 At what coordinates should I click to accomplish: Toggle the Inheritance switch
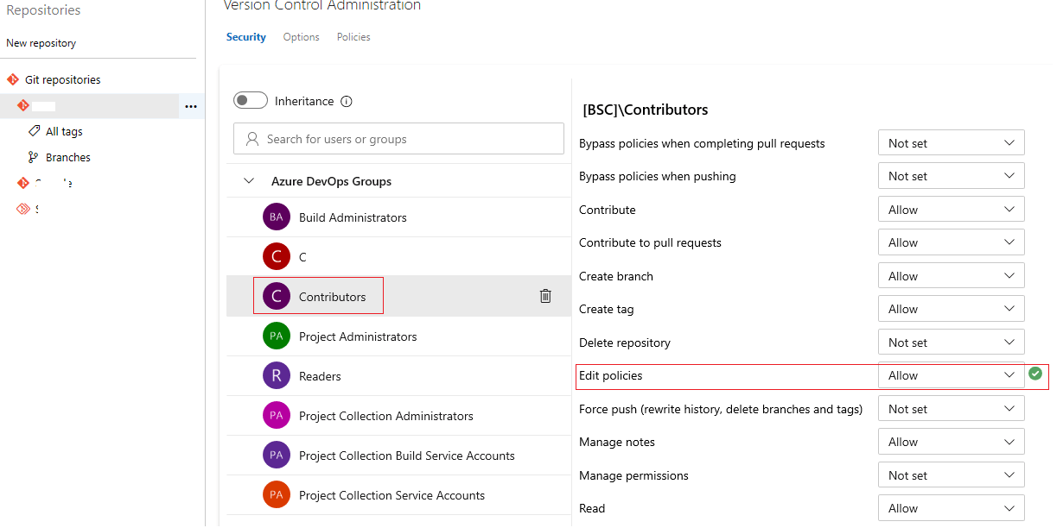[x=251, y=101]
